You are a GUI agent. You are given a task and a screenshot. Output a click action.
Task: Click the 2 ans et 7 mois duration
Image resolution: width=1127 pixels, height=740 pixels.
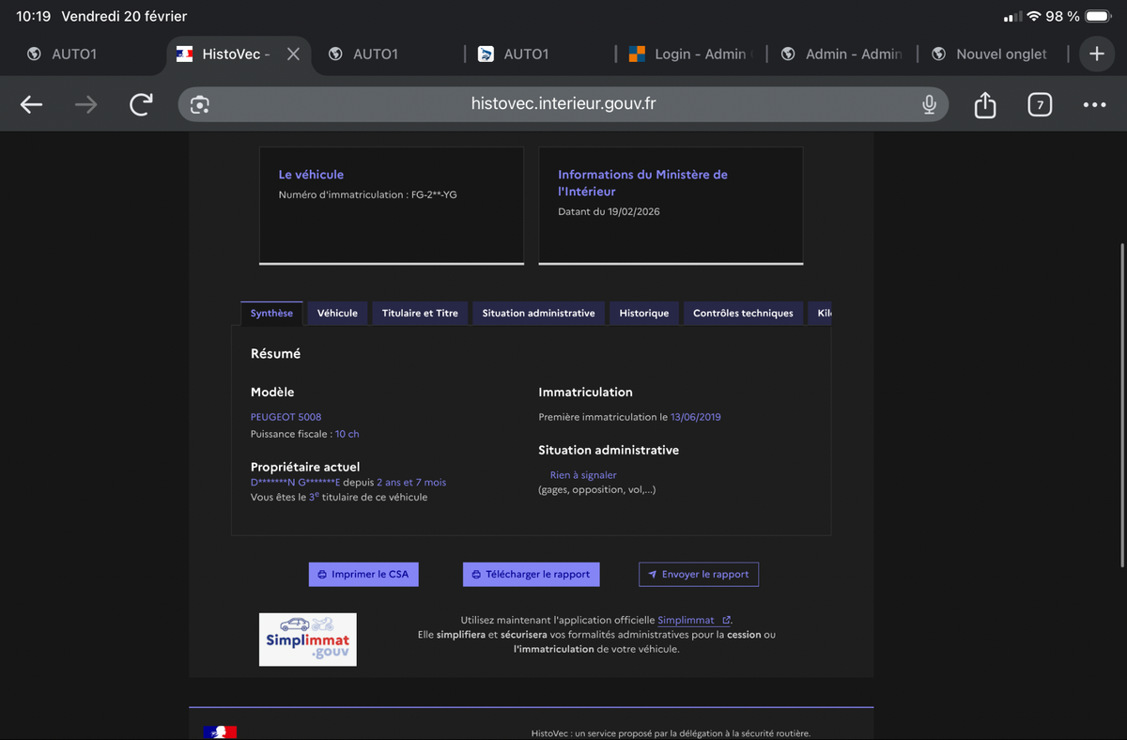click(411, 483)
